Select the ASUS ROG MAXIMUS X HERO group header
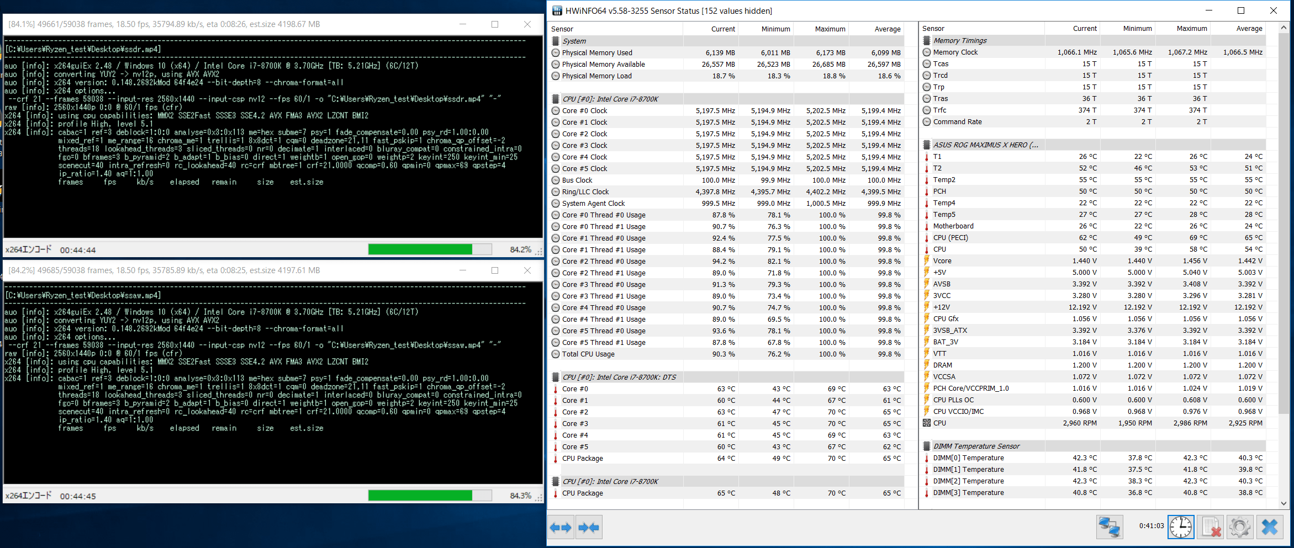Screen dimensions: 1294x548 pyautogui.click(x=985, y=145)
